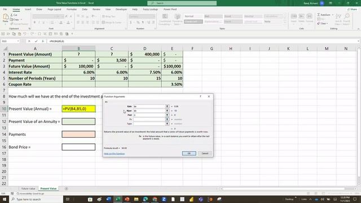Click the taskbar search box
The width and height of the screenshot is (361, 203).
[36, 199]
